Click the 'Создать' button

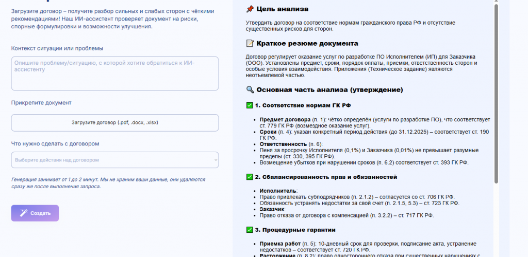[x=35, y=213]
